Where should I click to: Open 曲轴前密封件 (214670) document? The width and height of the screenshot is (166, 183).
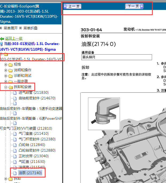point(37,98)
